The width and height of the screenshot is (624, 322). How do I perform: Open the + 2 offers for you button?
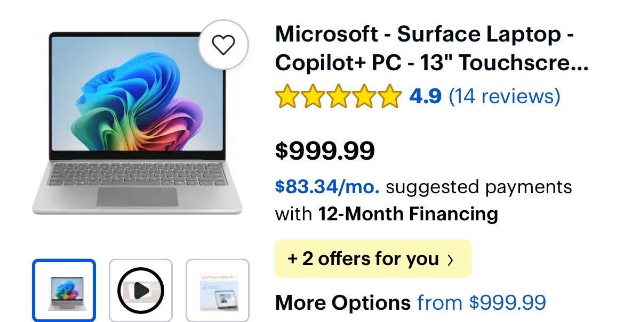tap(363, 259)
